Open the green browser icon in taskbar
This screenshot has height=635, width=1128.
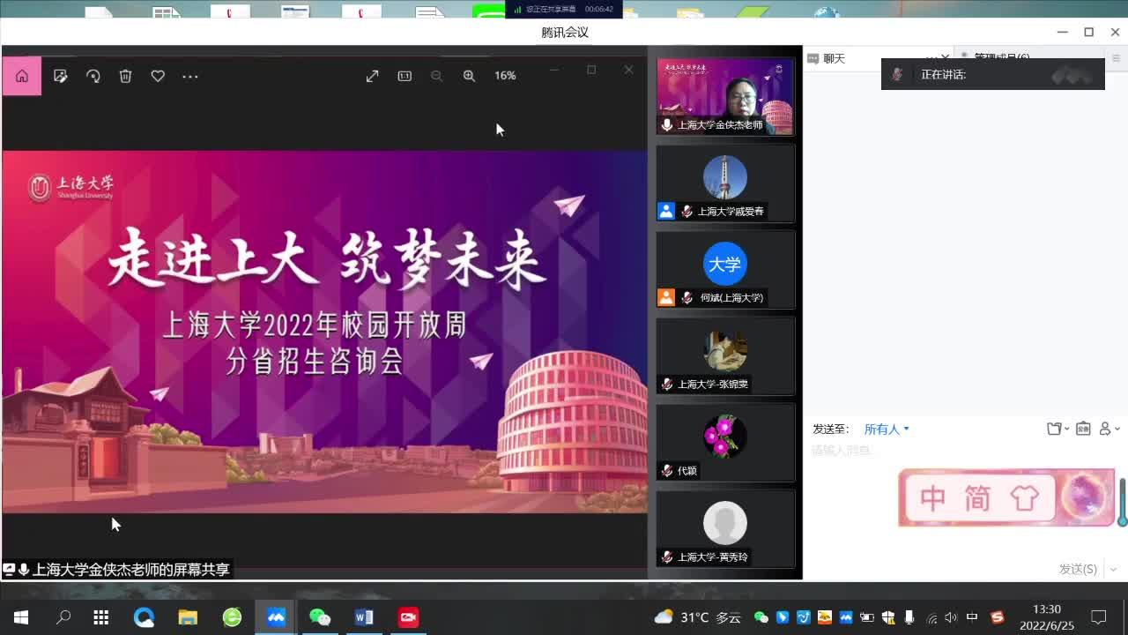click(232, 617)
